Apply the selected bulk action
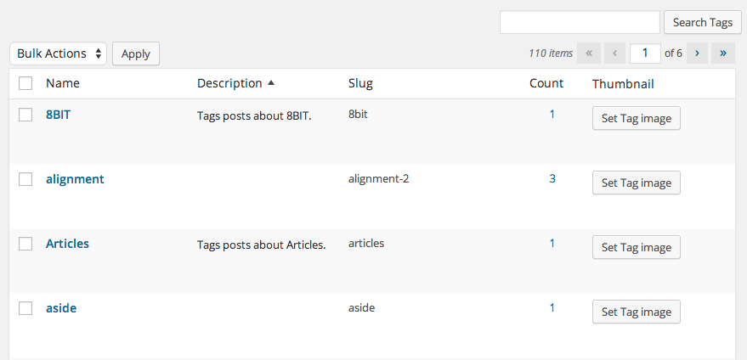This screenshot has width=747, height=360. pos(136,53)
